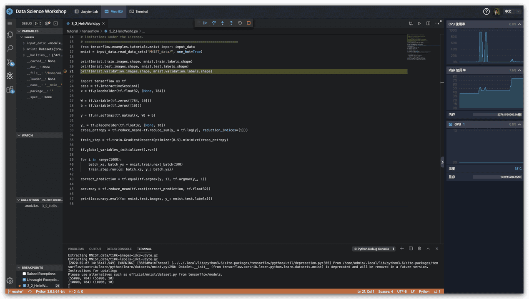Click the debug Continue button
The height and width of the screenshot is (299, 529).
(205, 23)
